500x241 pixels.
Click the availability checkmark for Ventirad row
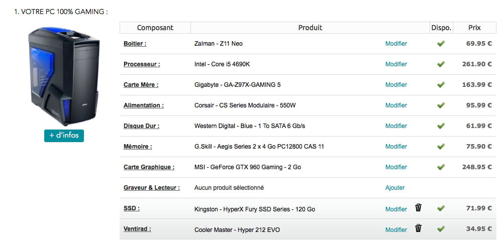click(x=441, y=229)
